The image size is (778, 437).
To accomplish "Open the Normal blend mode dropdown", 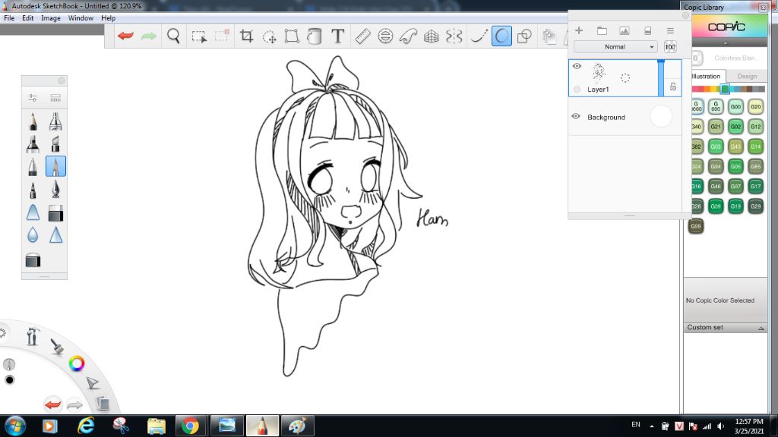I will [615, 46].
